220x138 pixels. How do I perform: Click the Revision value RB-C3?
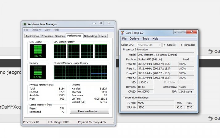pyautogui.click(x=145, y=87)
